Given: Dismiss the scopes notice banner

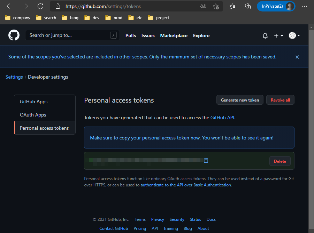Looking at the screenshot, I should [x=297, y=57].
